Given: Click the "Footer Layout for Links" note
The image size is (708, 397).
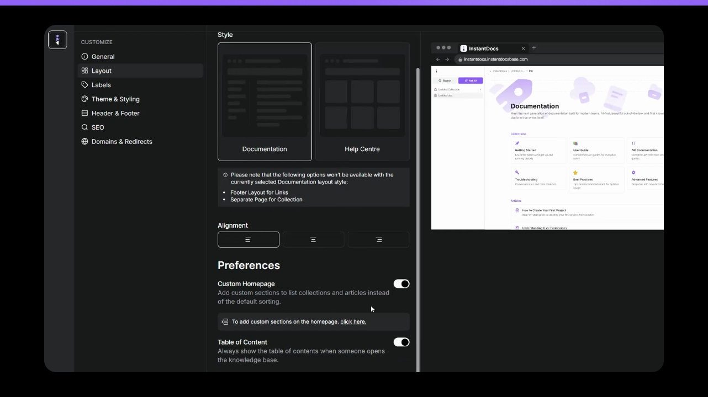Looking at the screenshot, I should point(260,192).
